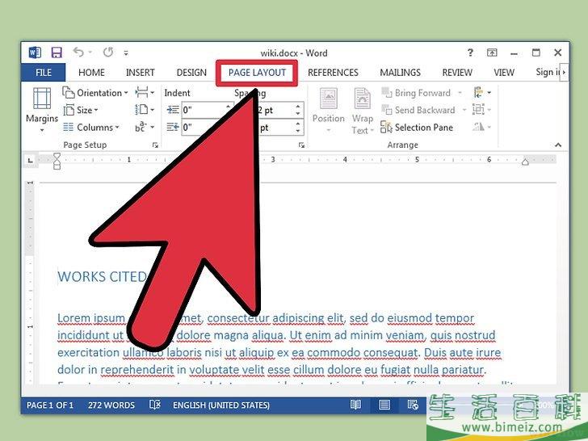Click the right indent marker on ruler
The height and width of the screenshot is (441, 588).
[x=525, y=162]
